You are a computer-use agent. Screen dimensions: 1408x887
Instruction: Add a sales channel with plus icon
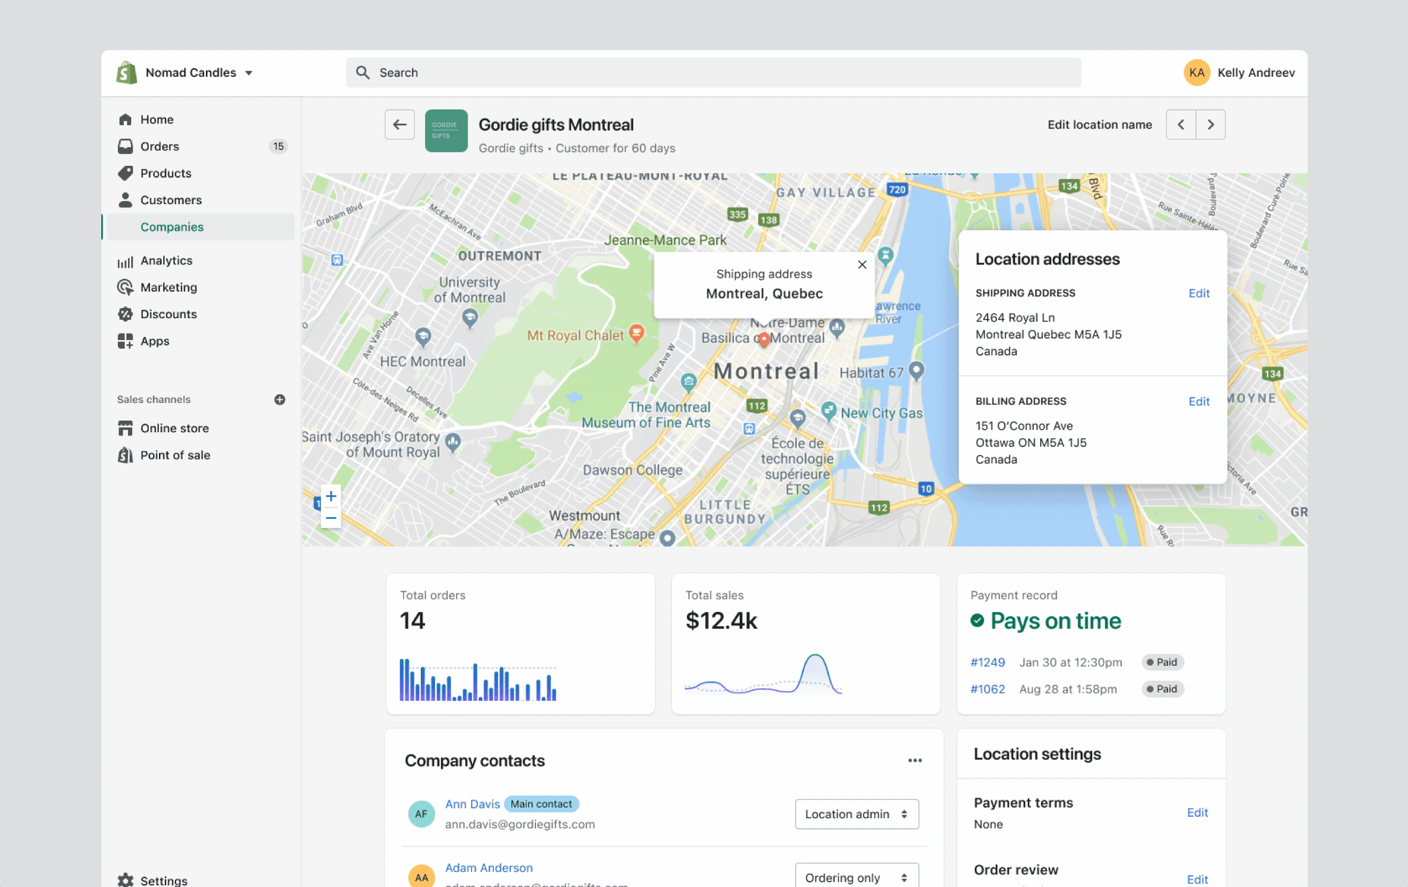(x=279, y=400)
